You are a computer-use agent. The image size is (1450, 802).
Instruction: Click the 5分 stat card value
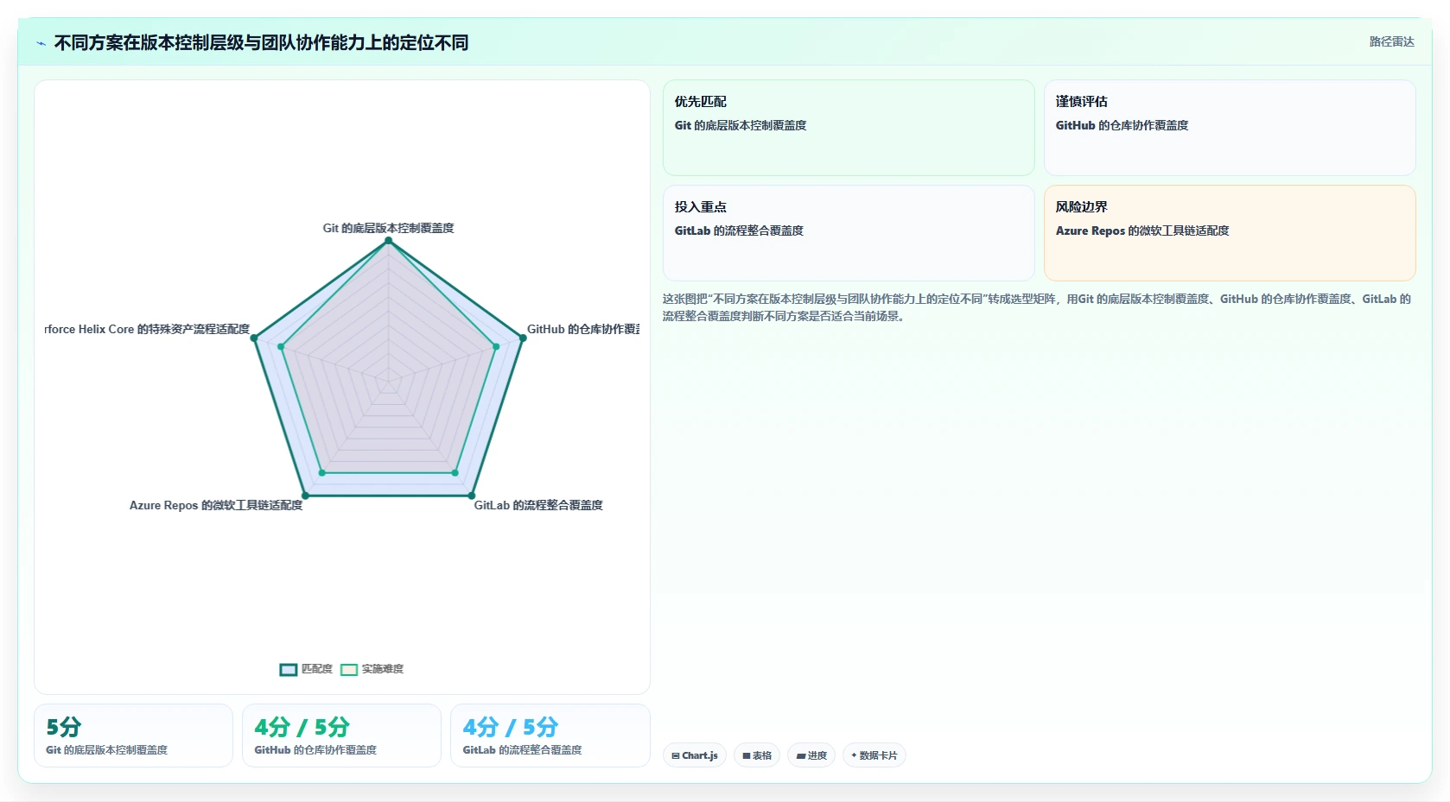64,727
